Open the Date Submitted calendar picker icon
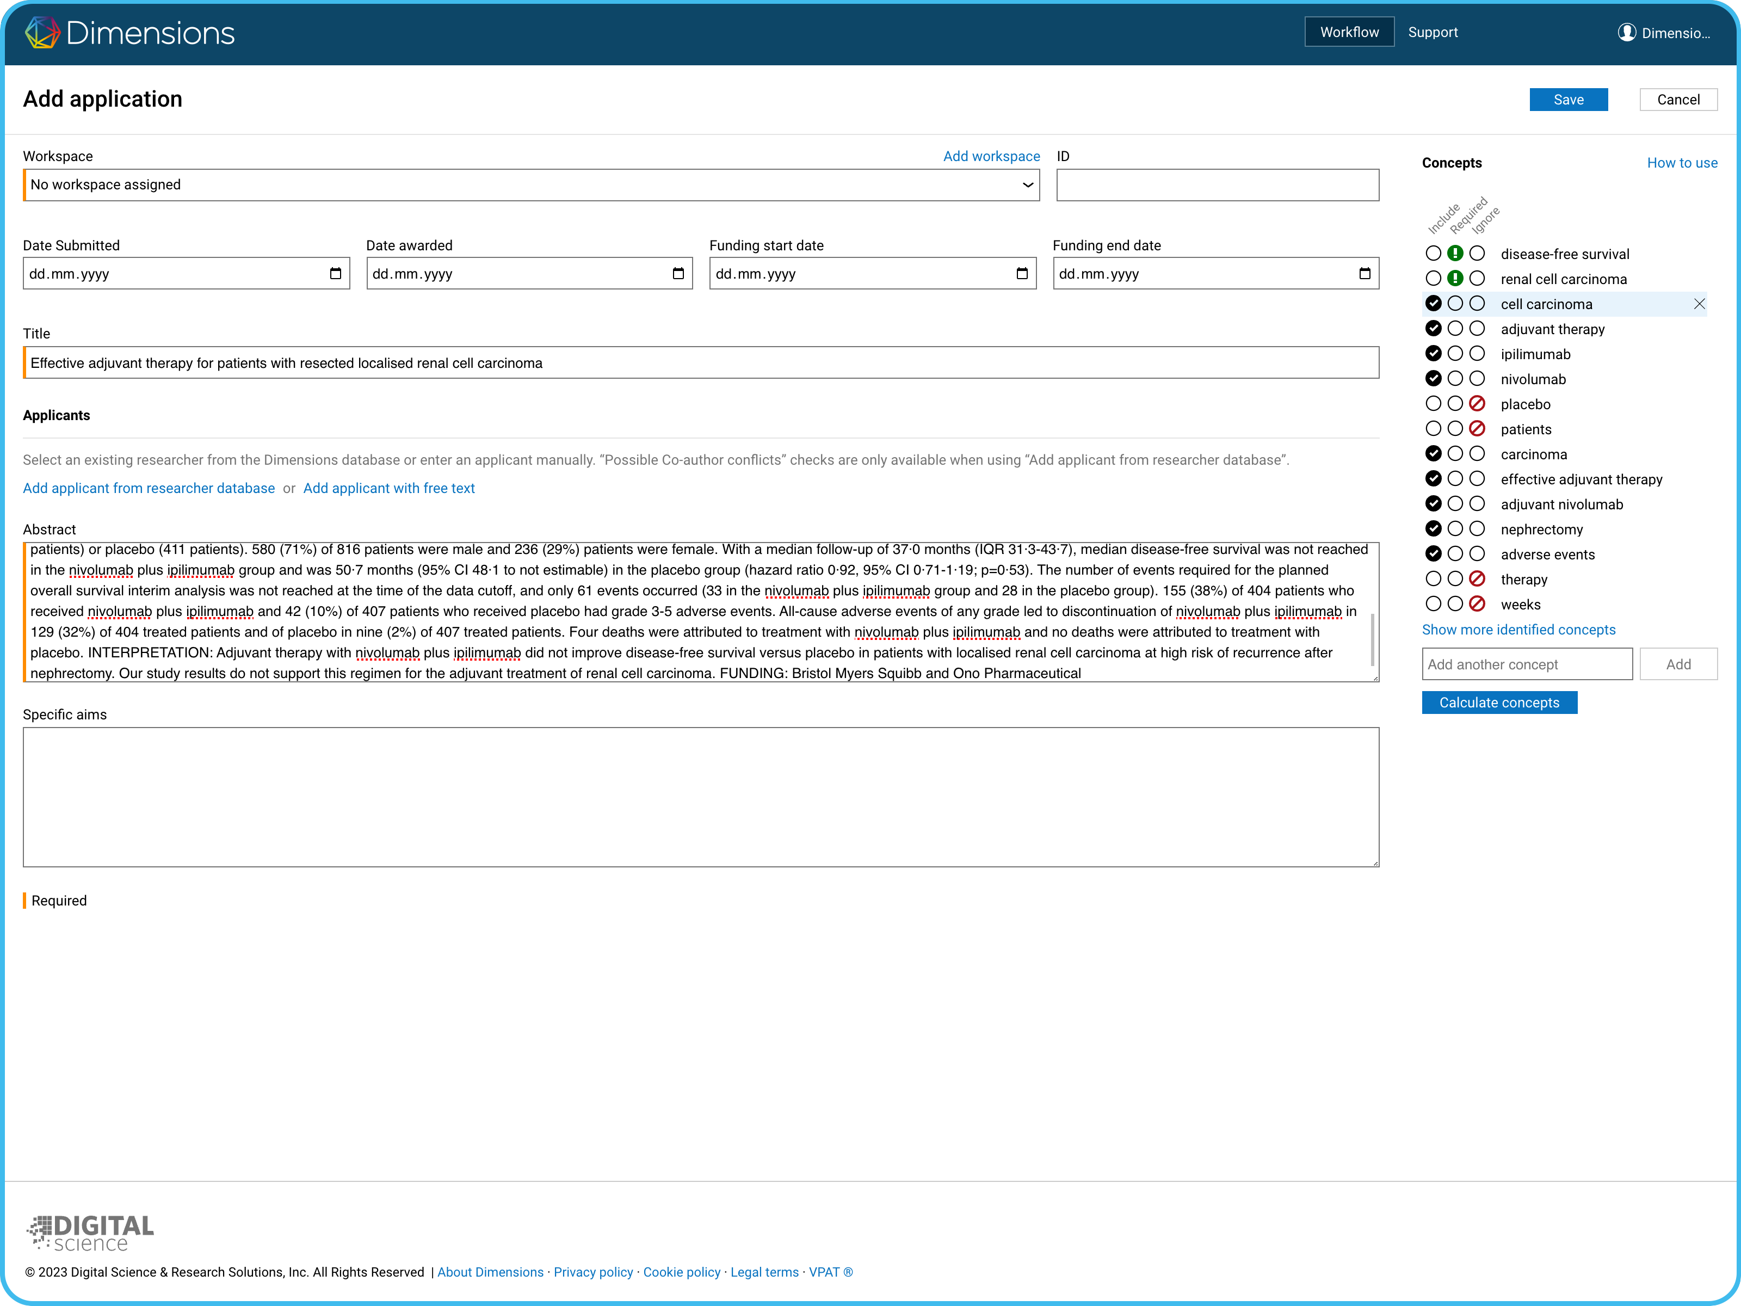The width and height of the screenshot is (1741, 1306). pos(335,273)
